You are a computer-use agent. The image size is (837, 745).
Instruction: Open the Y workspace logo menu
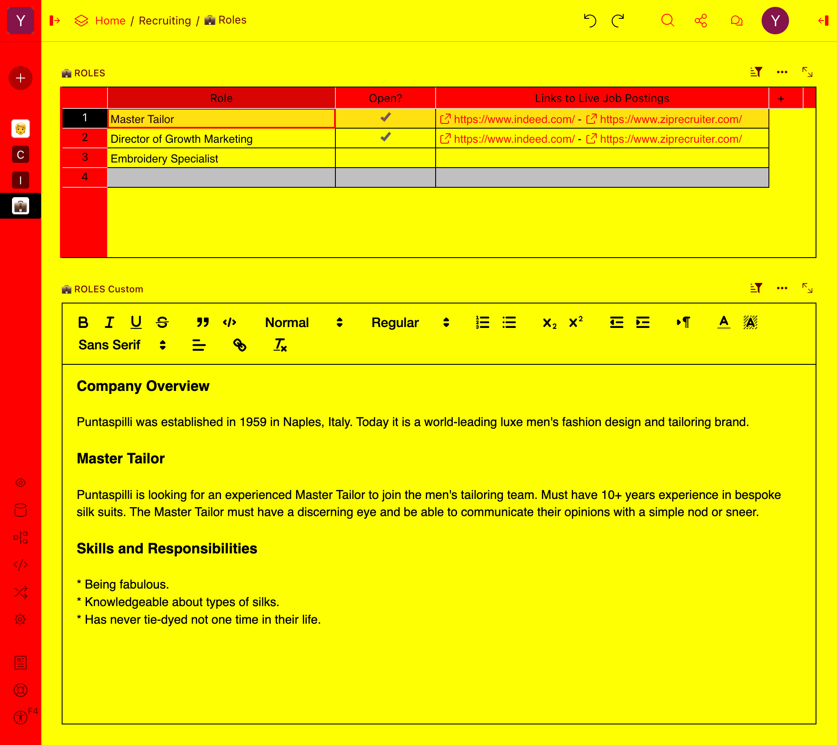pyautogui.click(x=21, y=21)
